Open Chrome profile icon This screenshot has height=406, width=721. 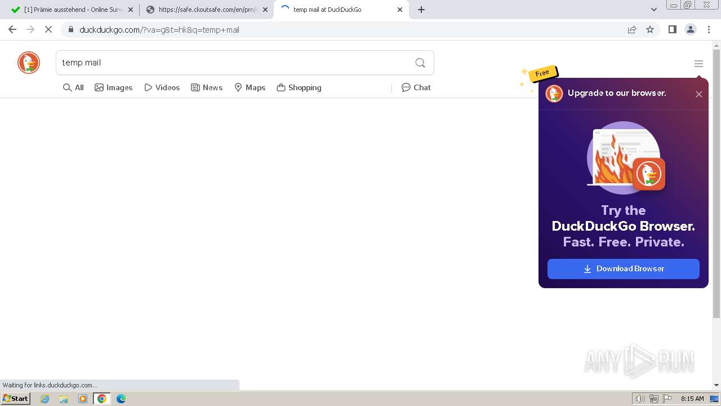pos(691,29)
